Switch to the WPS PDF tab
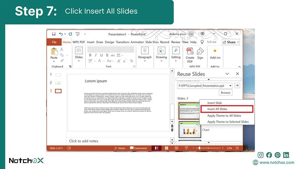301x169 pixels. click(x=79, y=42)
